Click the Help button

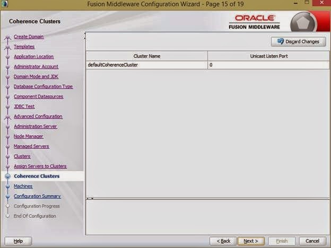tap(18, 241)
